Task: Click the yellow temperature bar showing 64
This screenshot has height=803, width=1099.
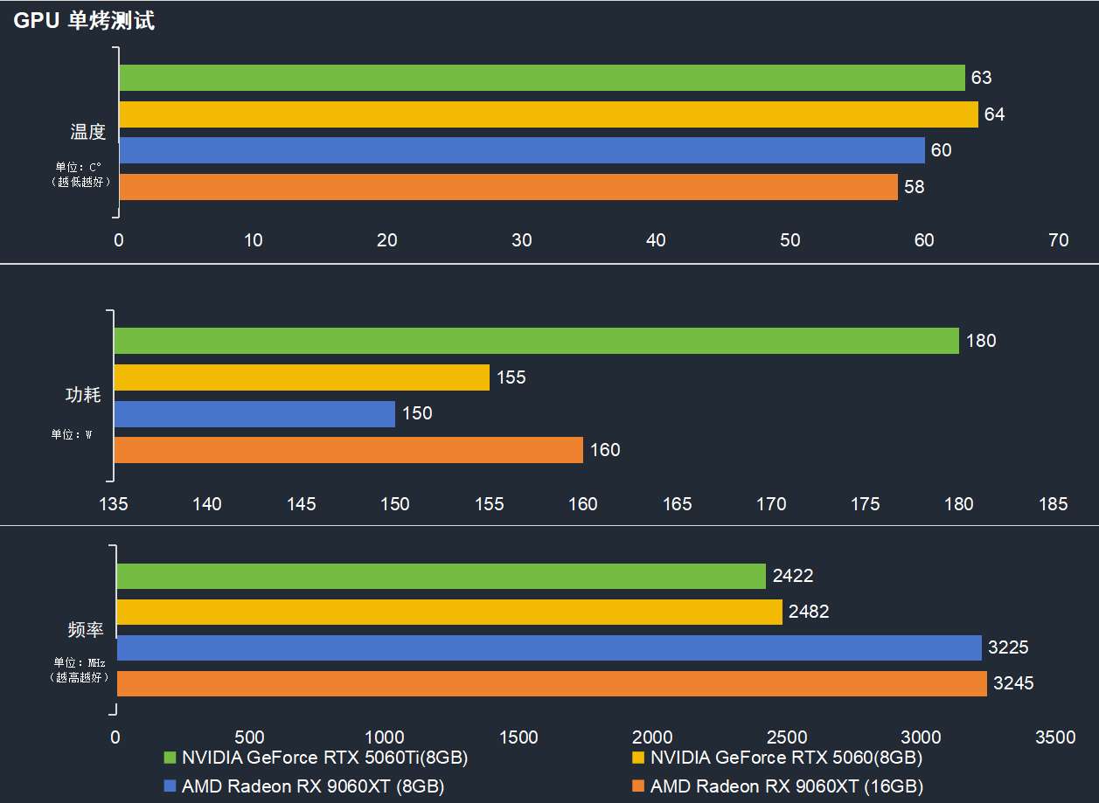Action: [x=548, y=114]
